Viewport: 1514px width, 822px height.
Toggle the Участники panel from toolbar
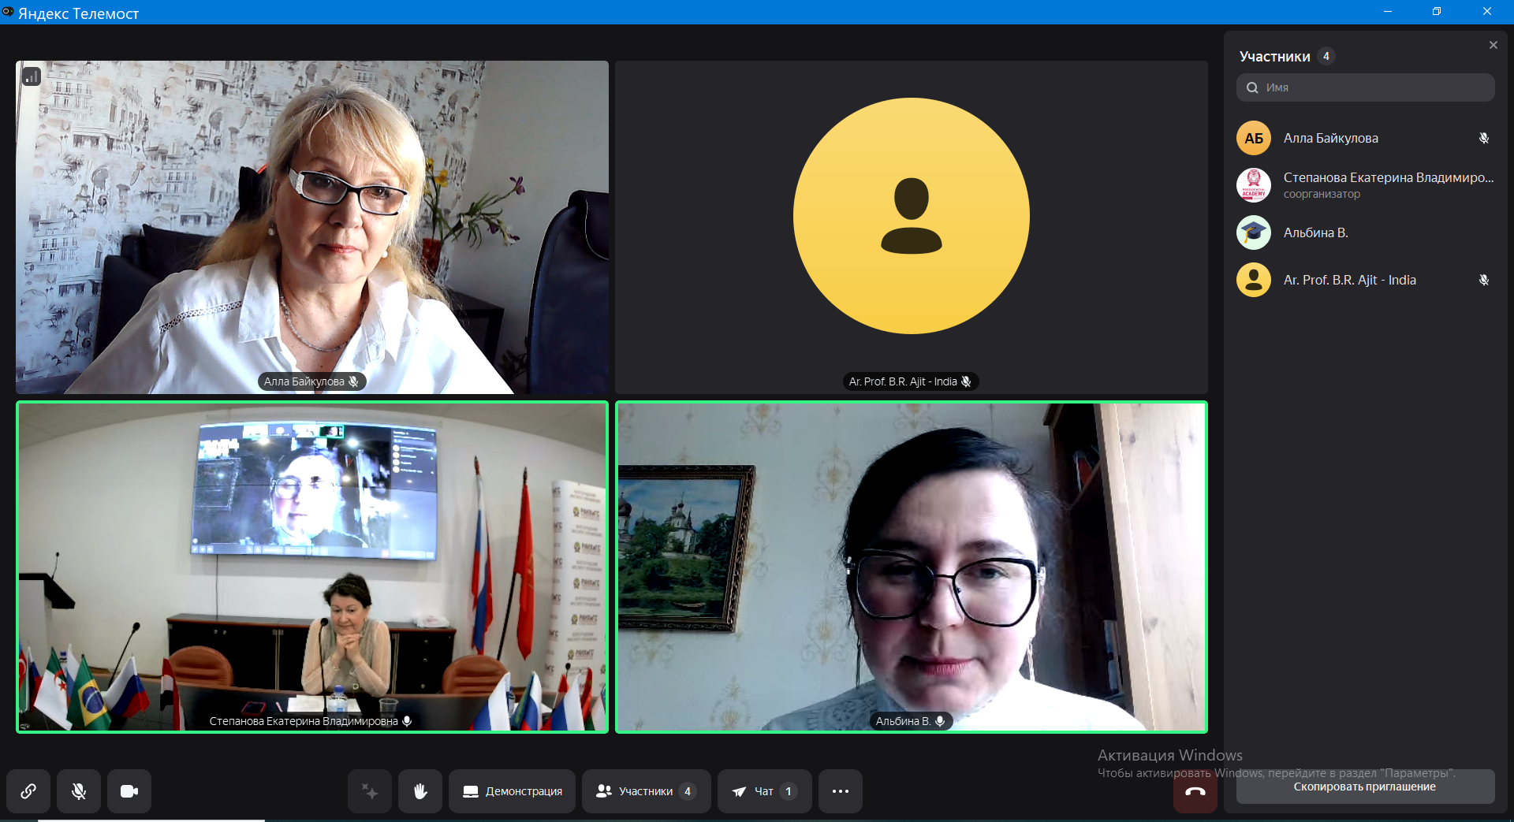[646, 791]
